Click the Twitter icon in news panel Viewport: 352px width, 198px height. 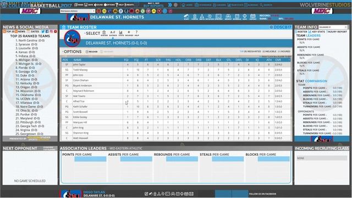click(43, 31)
